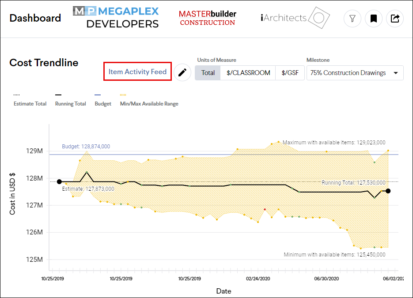Click the Dashboard title
413x298 pixels.
point(35,18)
